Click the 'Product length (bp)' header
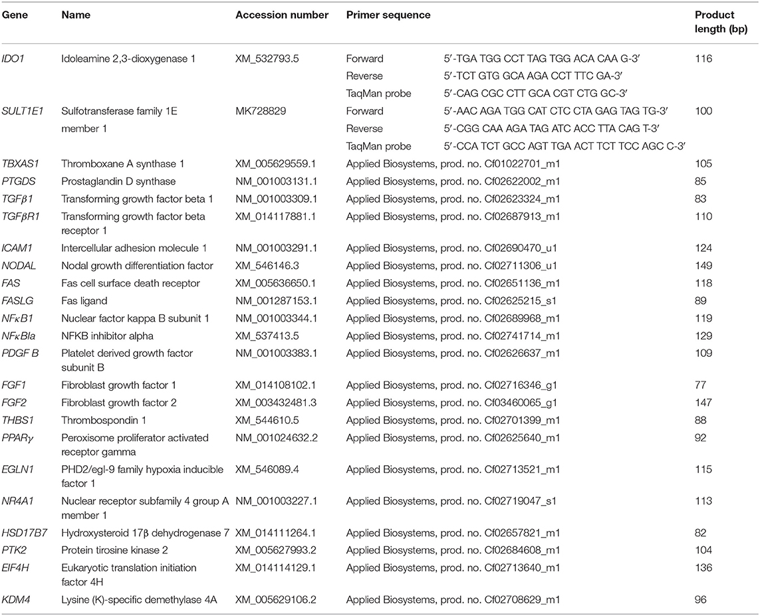 tap(721, 22)
